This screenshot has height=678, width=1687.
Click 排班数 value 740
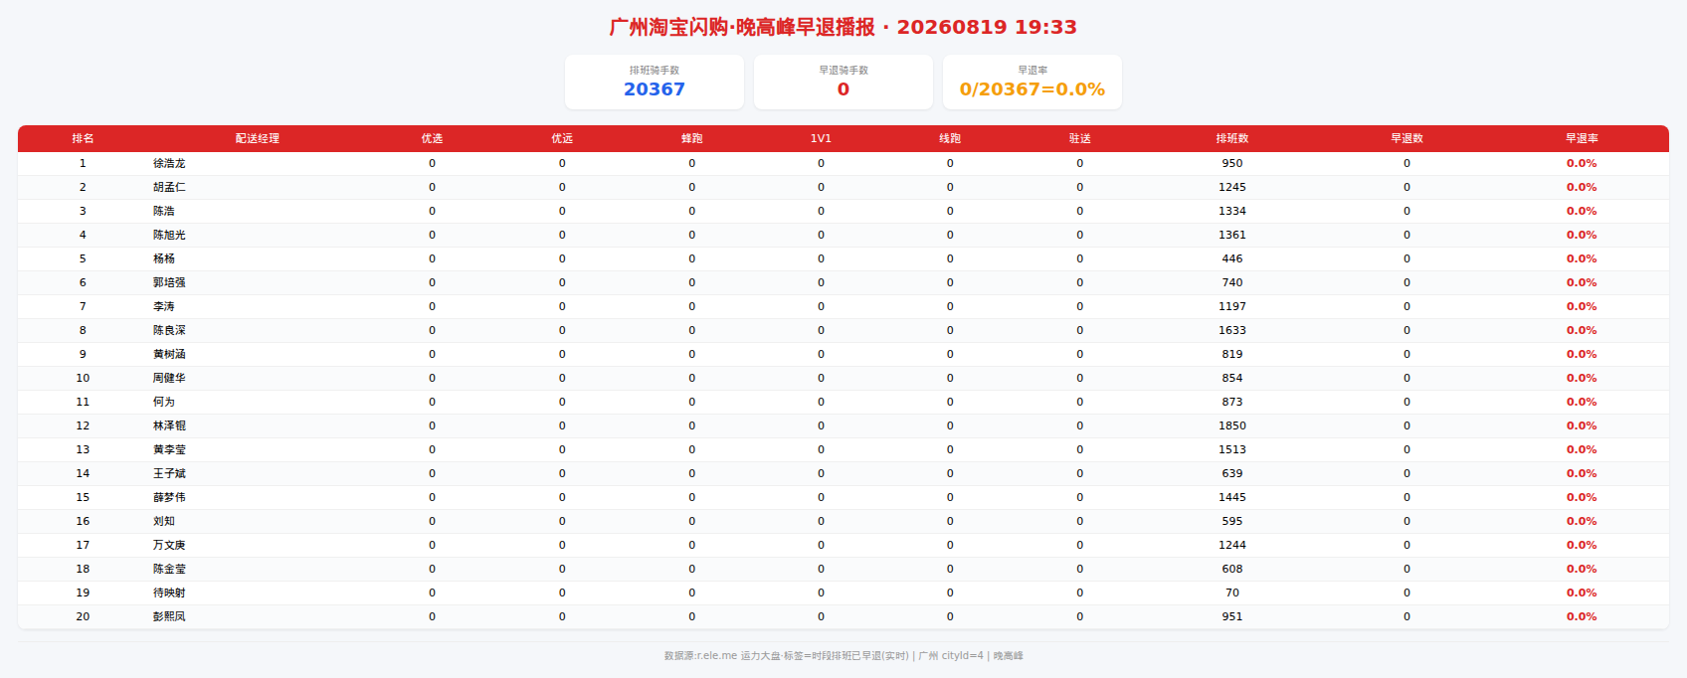pyautogui.click(x=1232, y=282)
